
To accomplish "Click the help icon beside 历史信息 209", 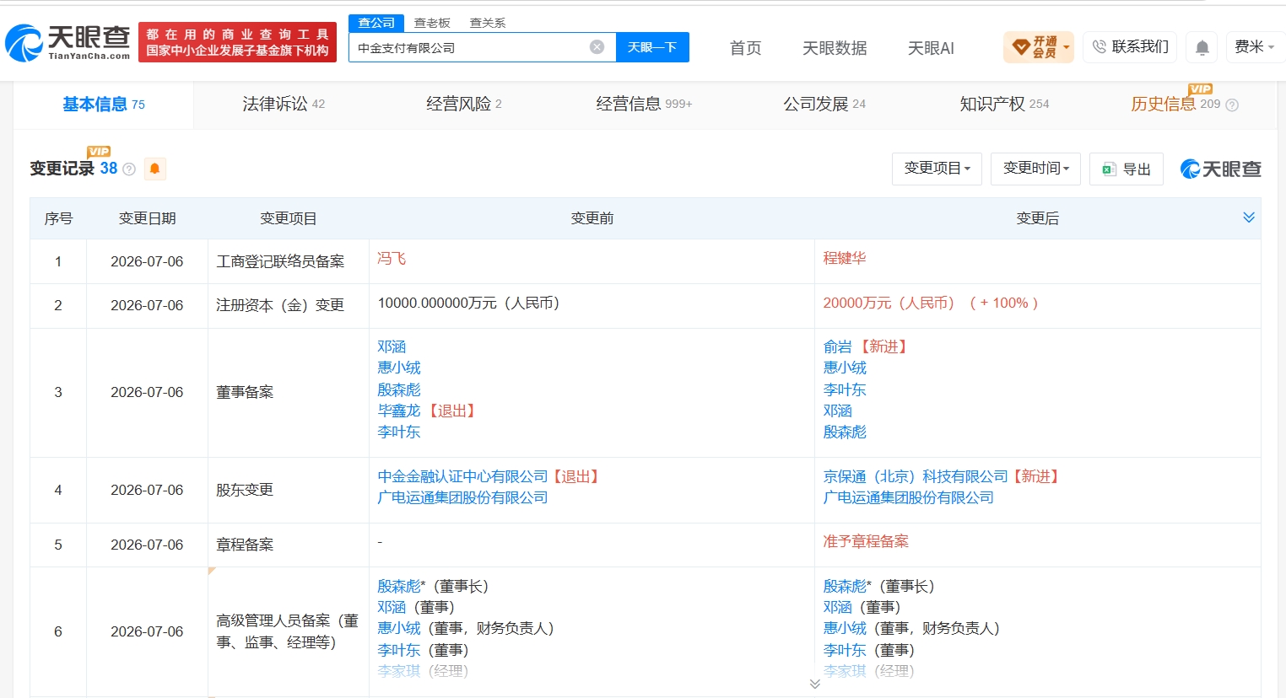I will (1232, 105).
